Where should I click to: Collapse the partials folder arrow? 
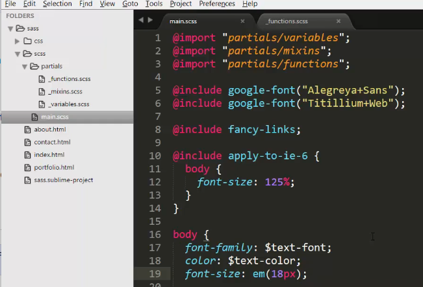coord(25,66)
